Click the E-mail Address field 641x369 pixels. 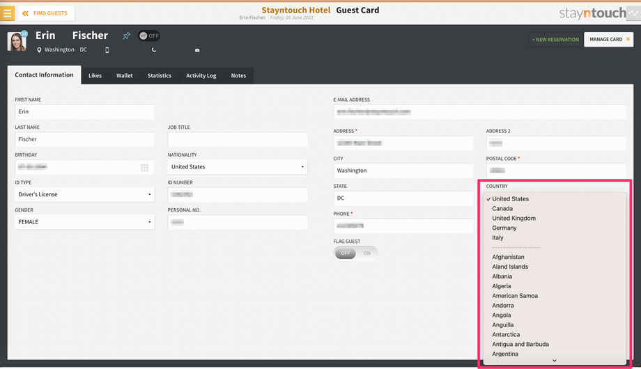coord(479,111)
